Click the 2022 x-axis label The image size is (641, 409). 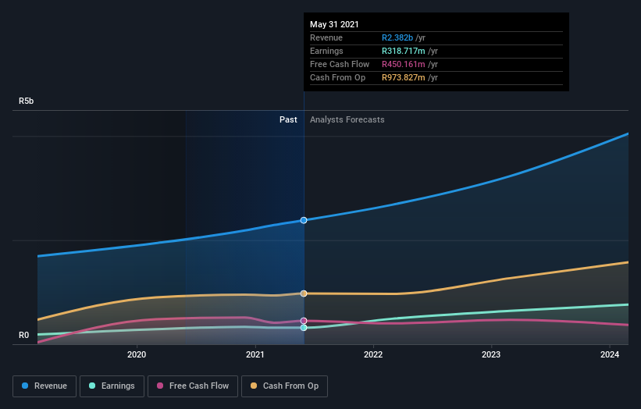(x=373, y=354)
